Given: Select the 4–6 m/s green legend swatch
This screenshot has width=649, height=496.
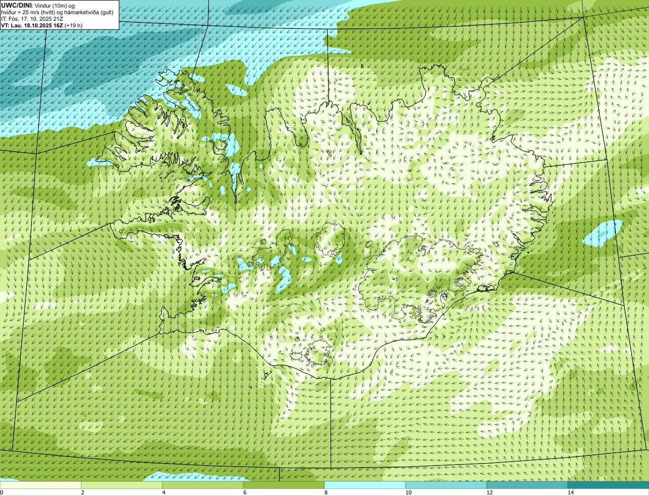Looking at the screenshot, I should [x=203, y=485].
